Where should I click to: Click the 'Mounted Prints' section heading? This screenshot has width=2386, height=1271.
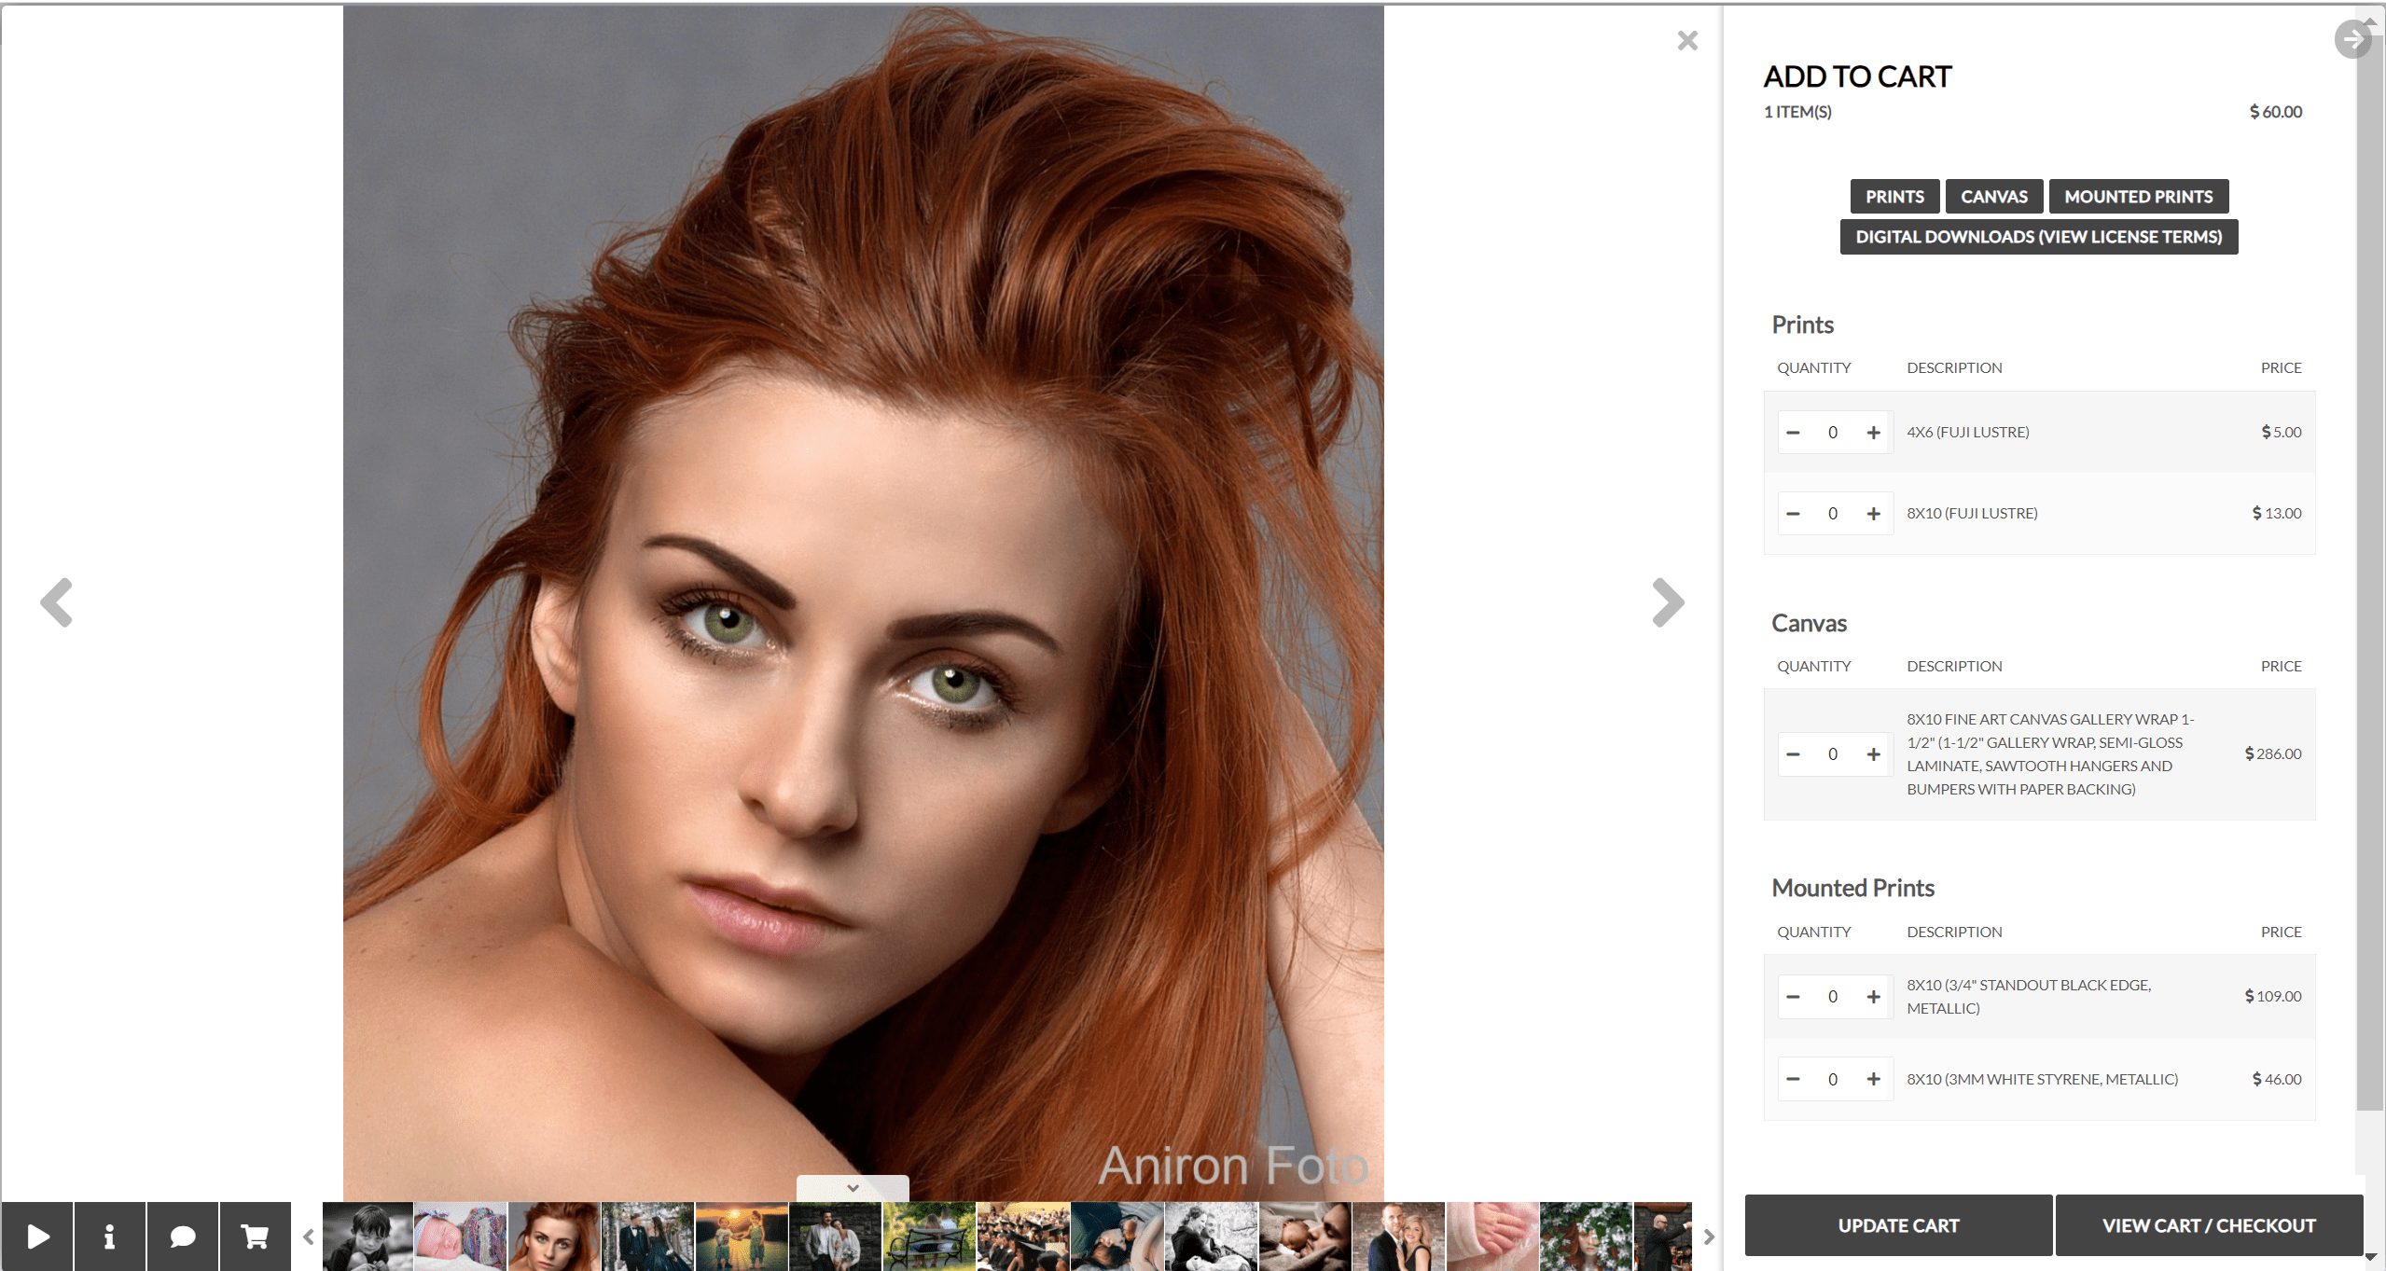click(x=1852, y=888)
